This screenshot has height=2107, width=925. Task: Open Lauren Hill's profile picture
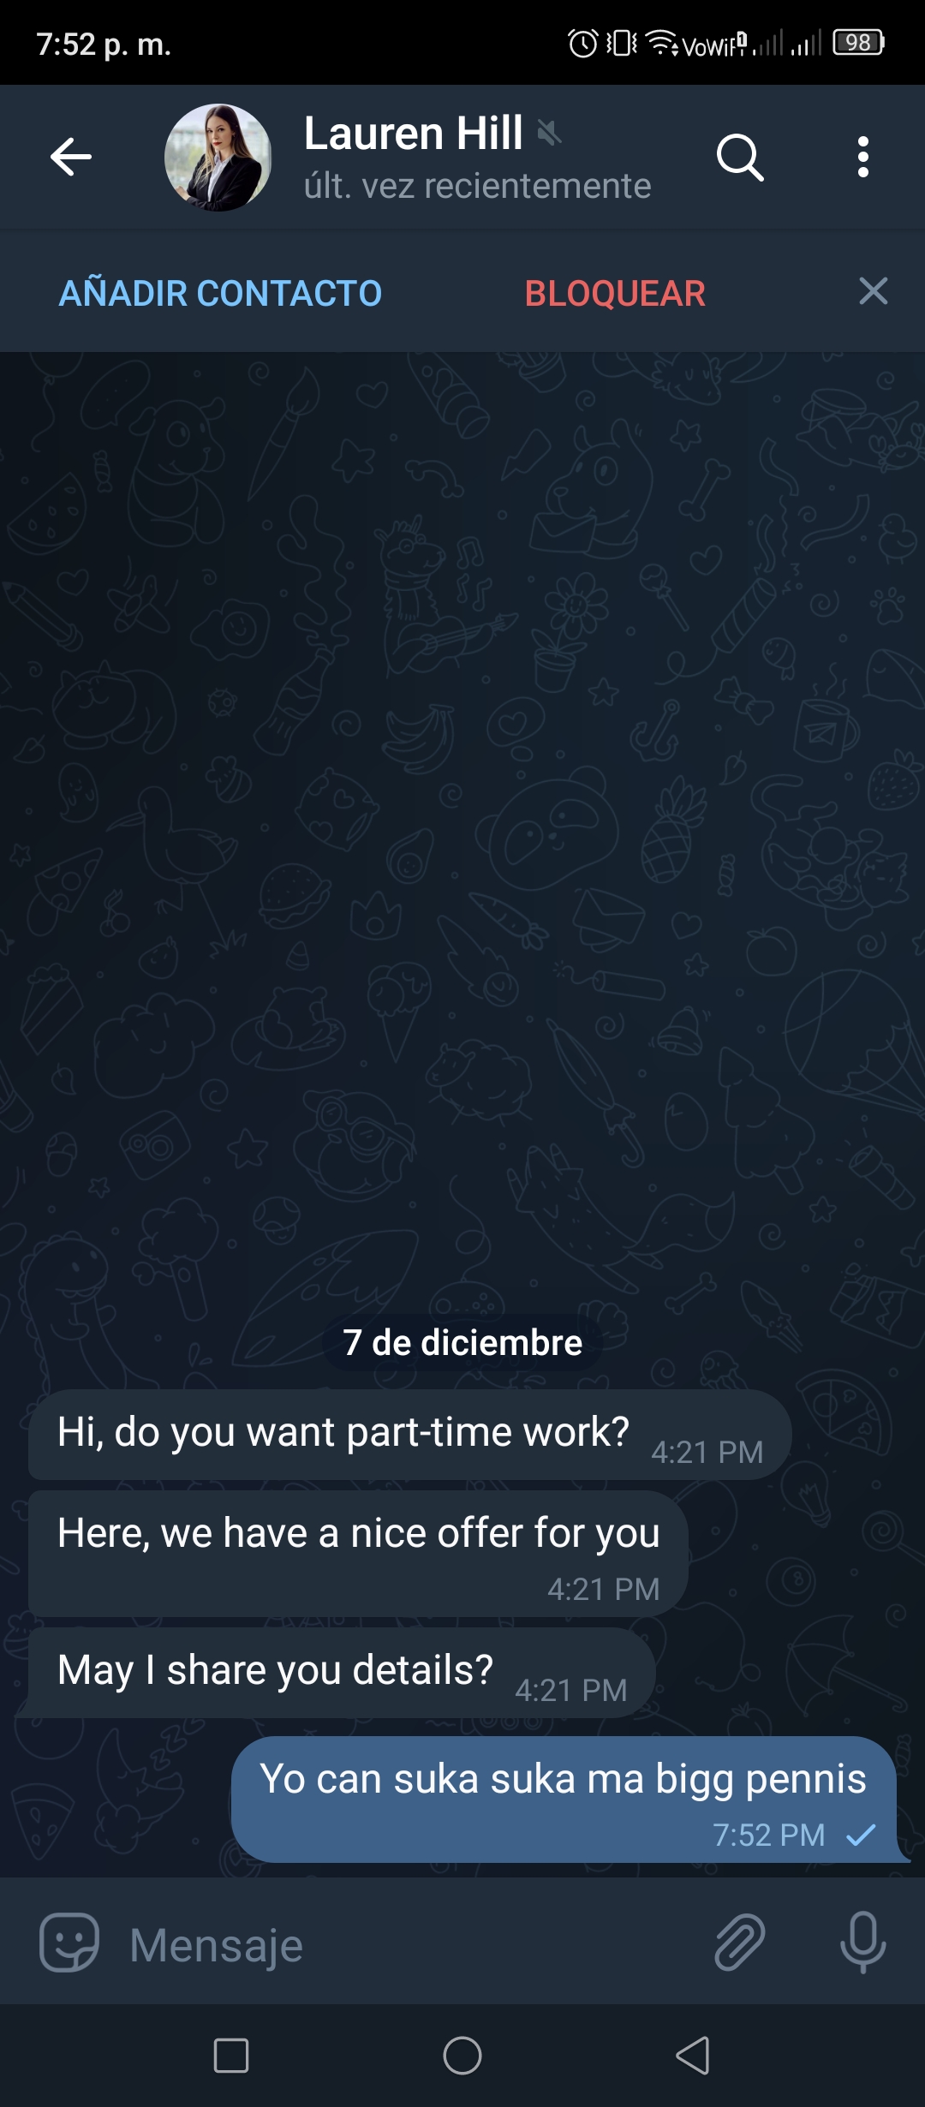point(218,158)
